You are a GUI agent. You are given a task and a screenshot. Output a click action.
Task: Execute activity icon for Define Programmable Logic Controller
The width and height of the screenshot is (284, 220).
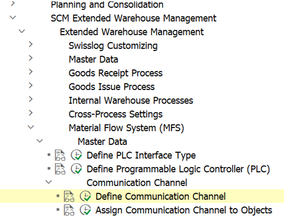click(x=76, y=169)
